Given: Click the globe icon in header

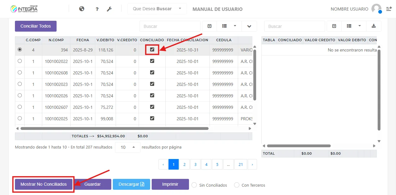Looking at the screenshot, I should click(82, 9).
